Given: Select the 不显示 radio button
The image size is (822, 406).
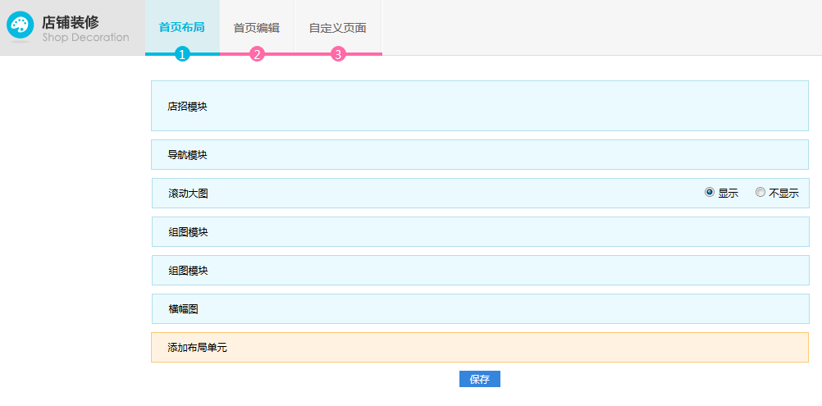Looking at the screenshot, I should pyautogui.click(x=760, y=193).
